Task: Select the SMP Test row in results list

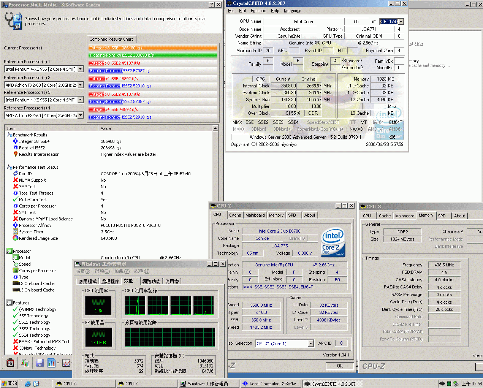Action: click(27, 187)
